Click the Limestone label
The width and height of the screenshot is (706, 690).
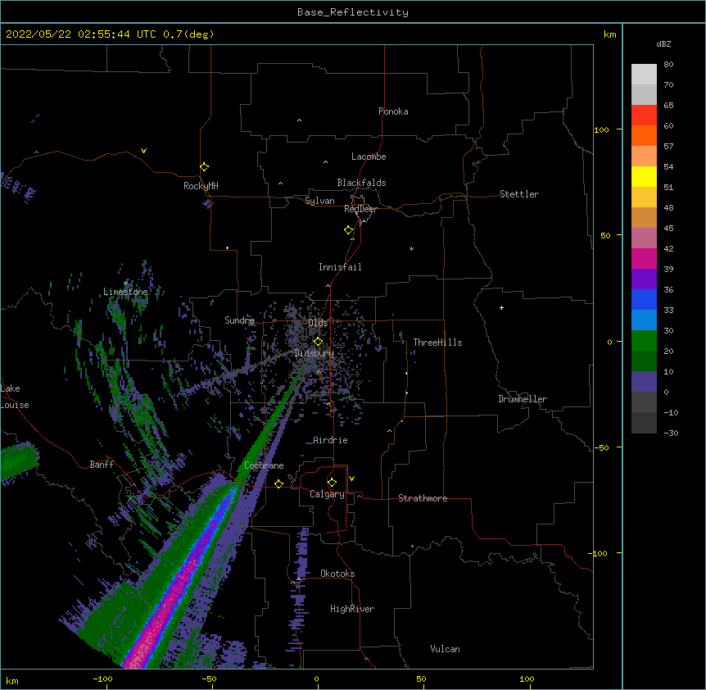[x=125, y=292]
